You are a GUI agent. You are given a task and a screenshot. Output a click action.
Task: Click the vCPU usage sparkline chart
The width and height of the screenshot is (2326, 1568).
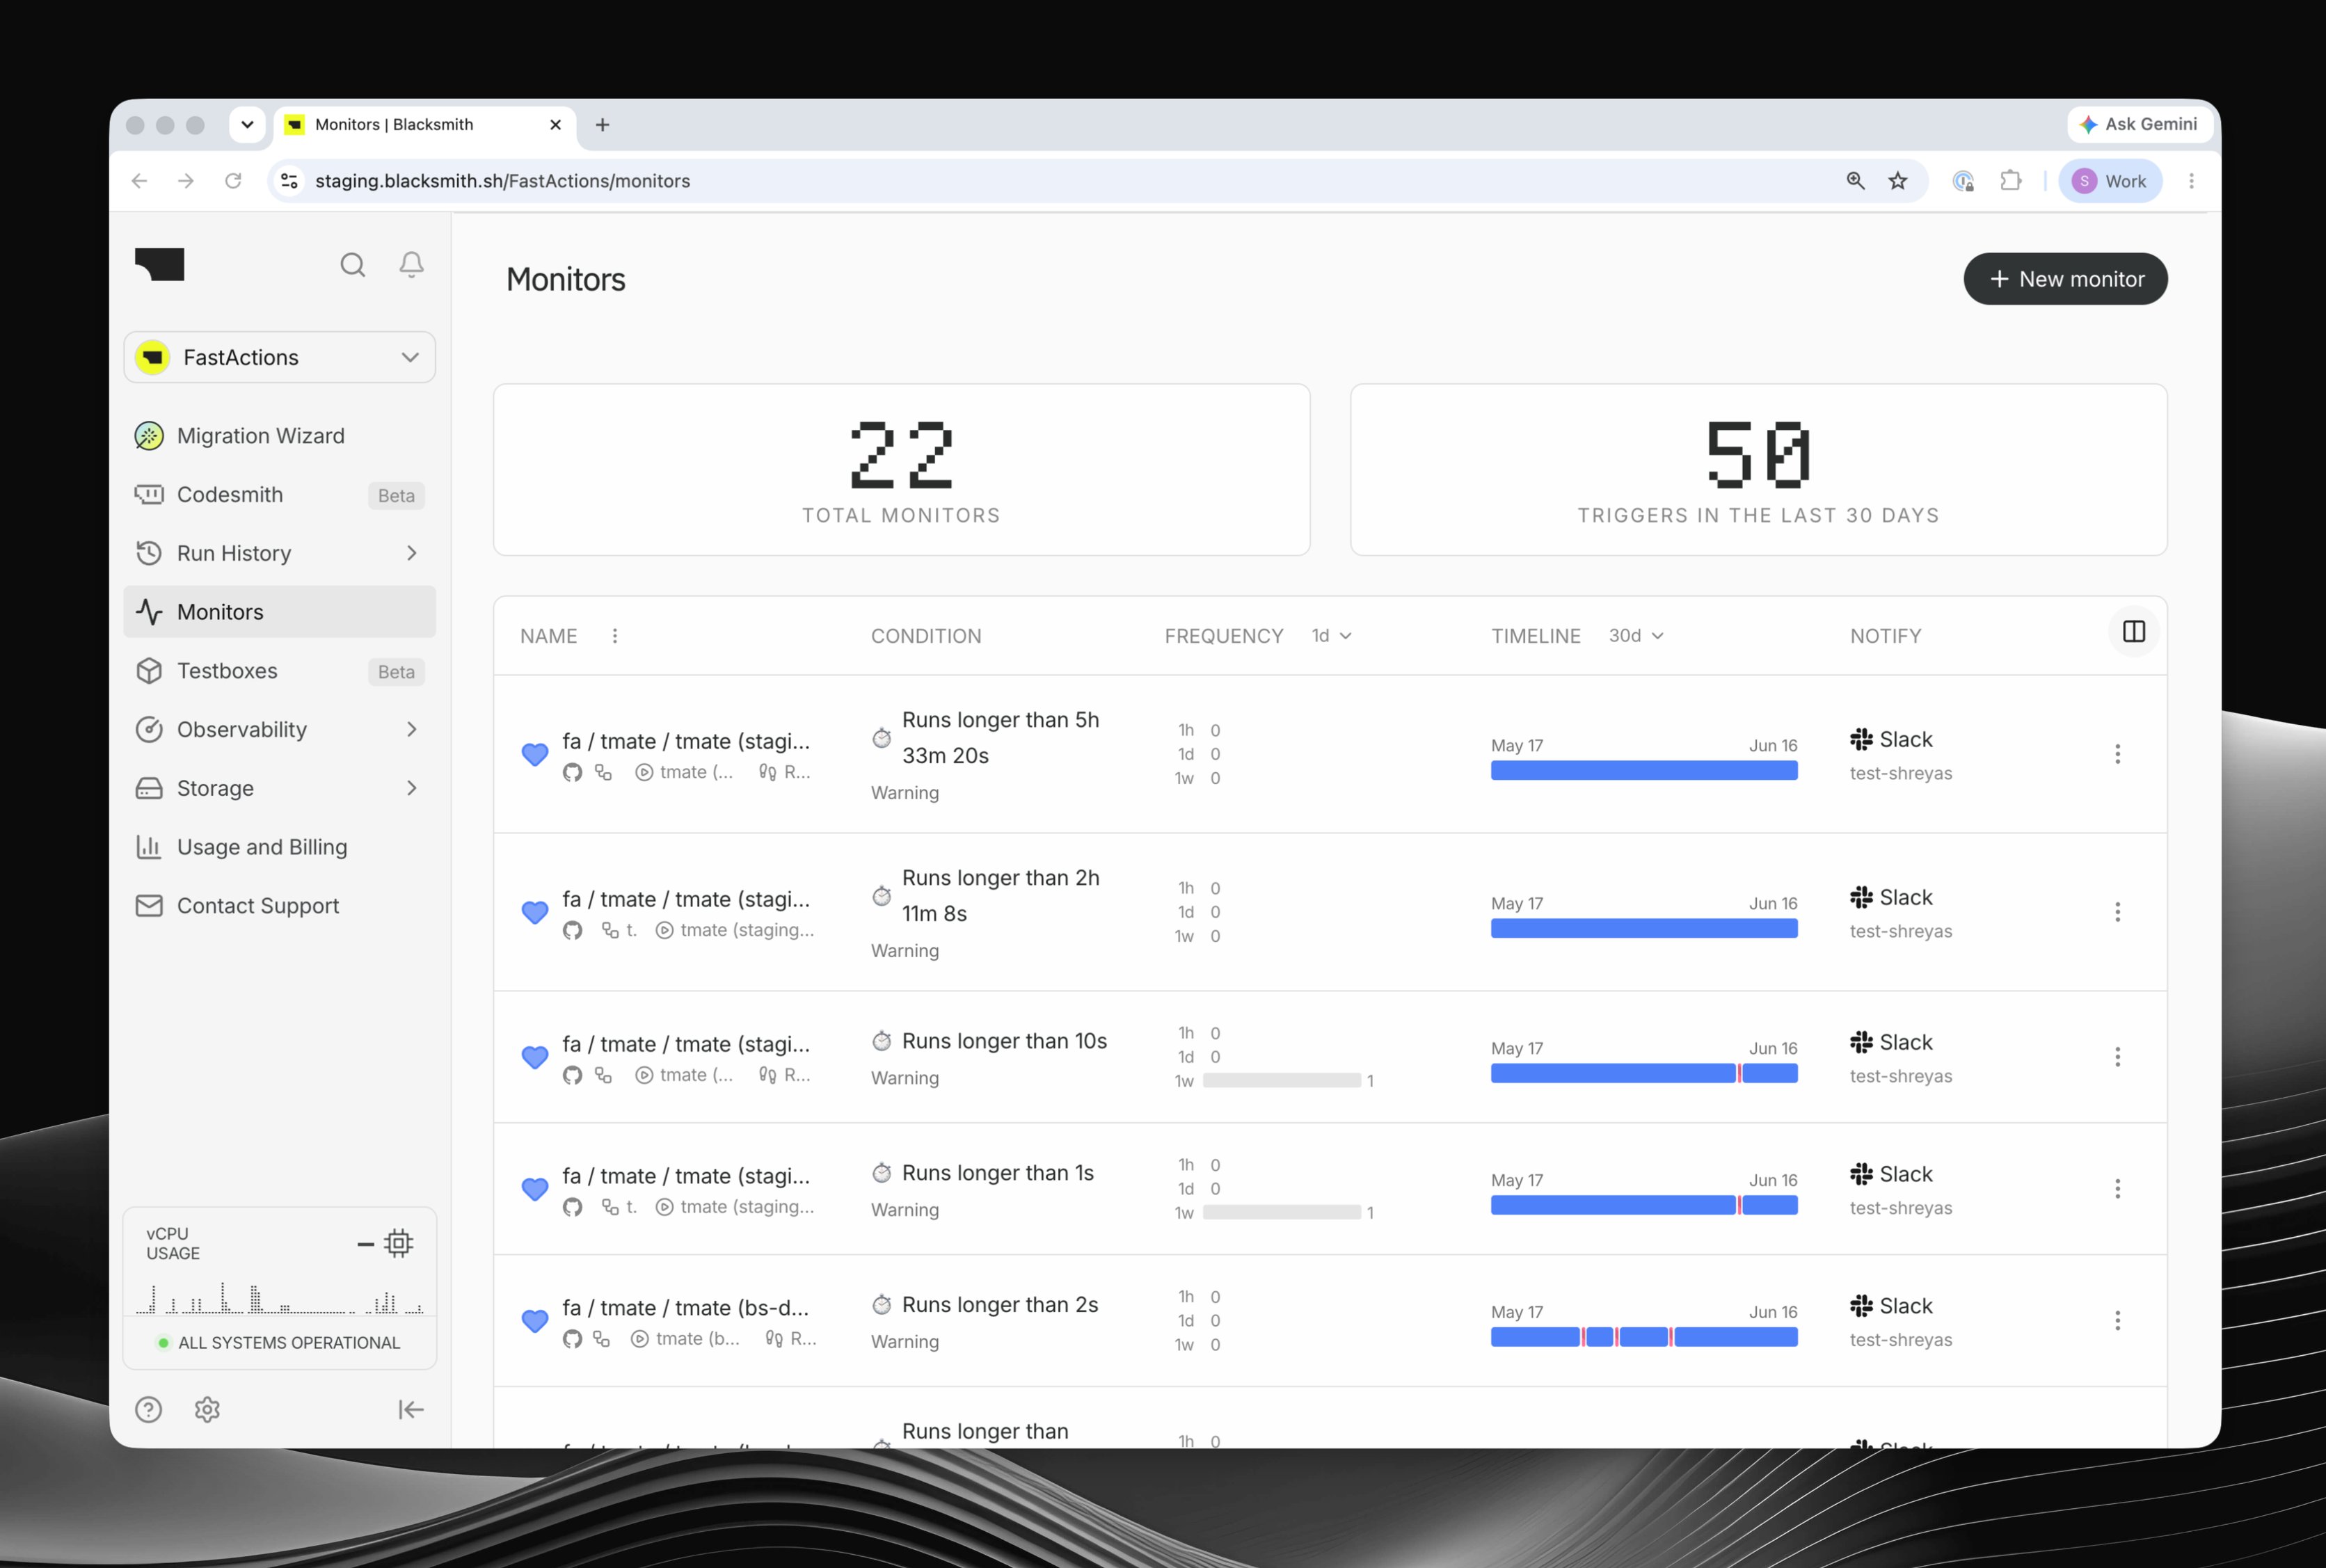tap(280, 1297)
